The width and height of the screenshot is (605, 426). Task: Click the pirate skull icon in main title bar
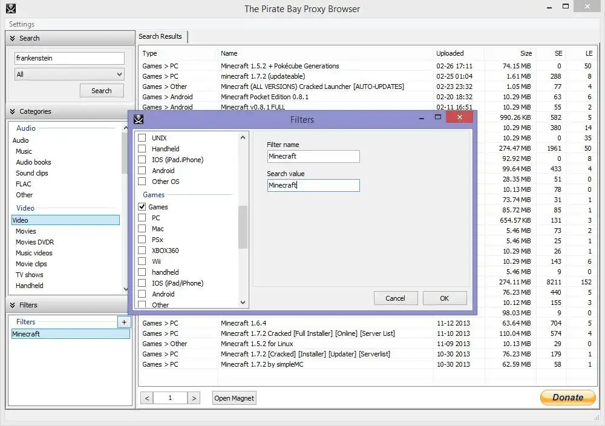pyautogui.click(x=11, y=8)
